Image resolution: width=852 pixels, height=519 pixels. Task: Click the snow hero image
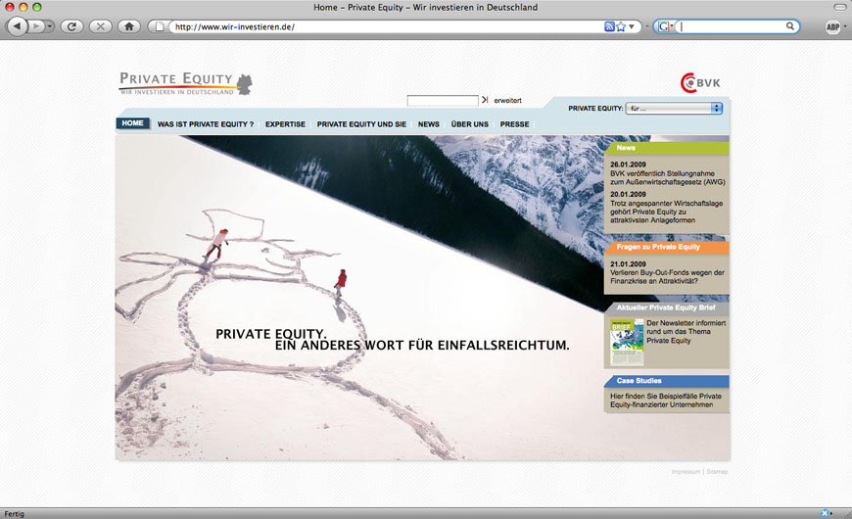point(358,298)
